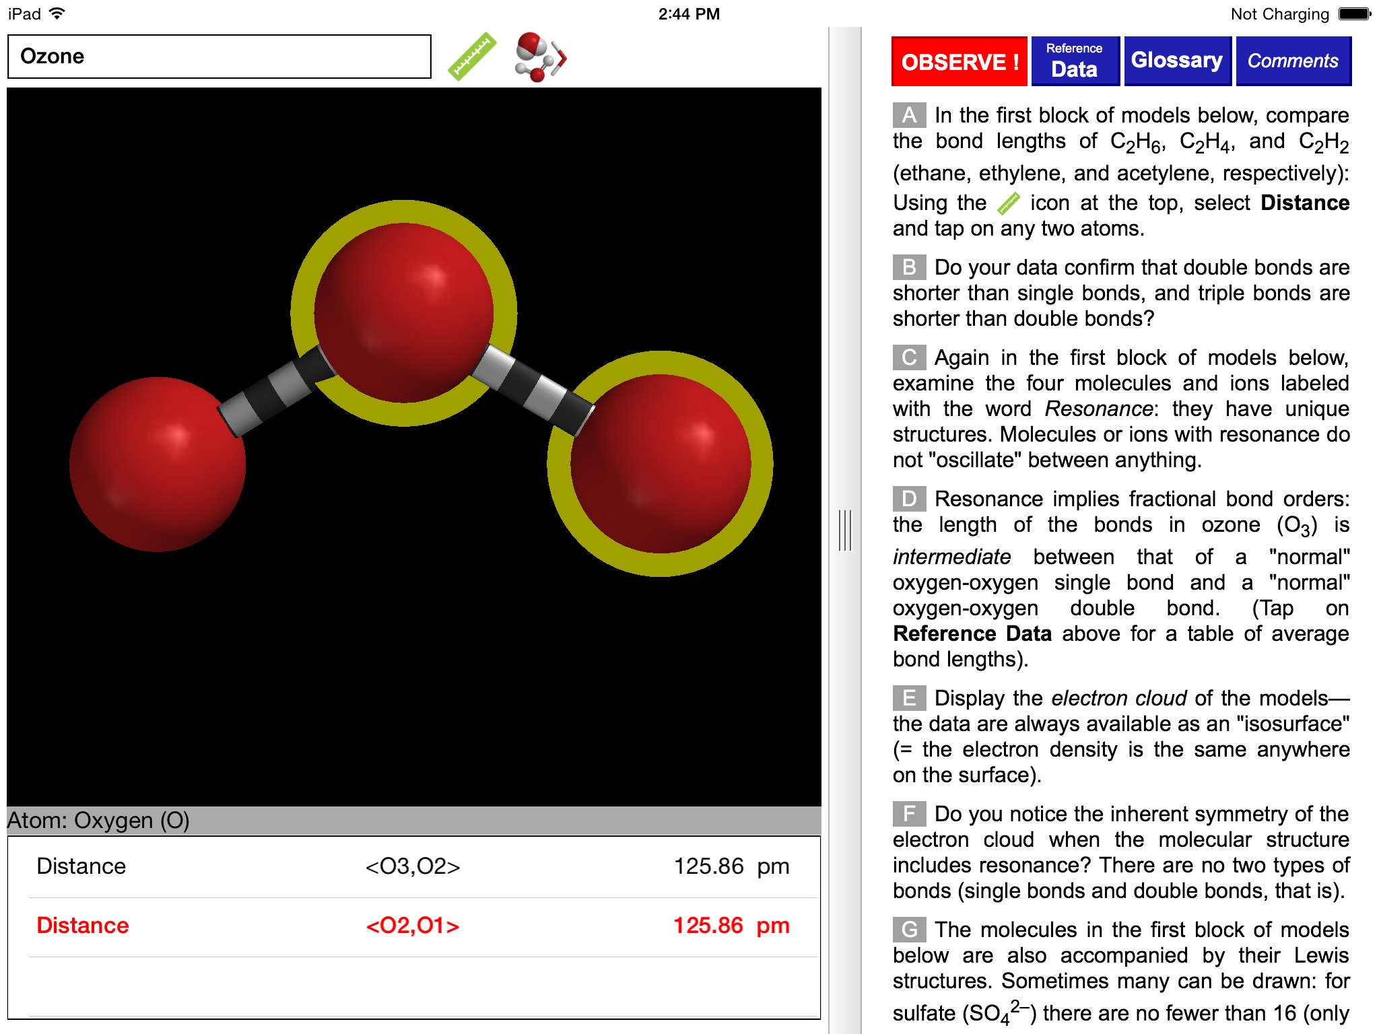Open the Comments tab
The height and width of the screenshot is (1034, 1379).
coord(1294,61)
